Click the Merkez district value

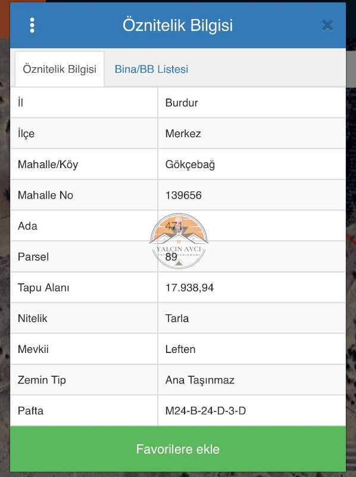tap(183, 134)
